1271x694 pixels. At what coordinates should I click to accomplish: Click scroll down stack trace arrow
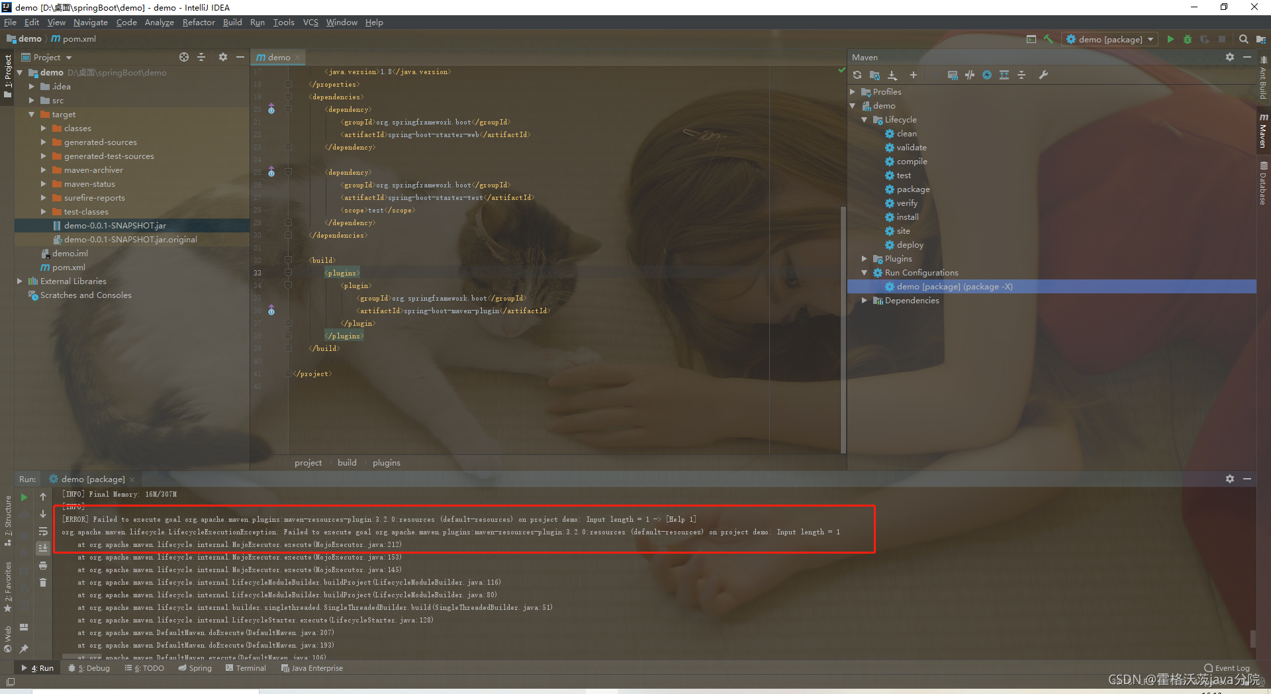43,515
